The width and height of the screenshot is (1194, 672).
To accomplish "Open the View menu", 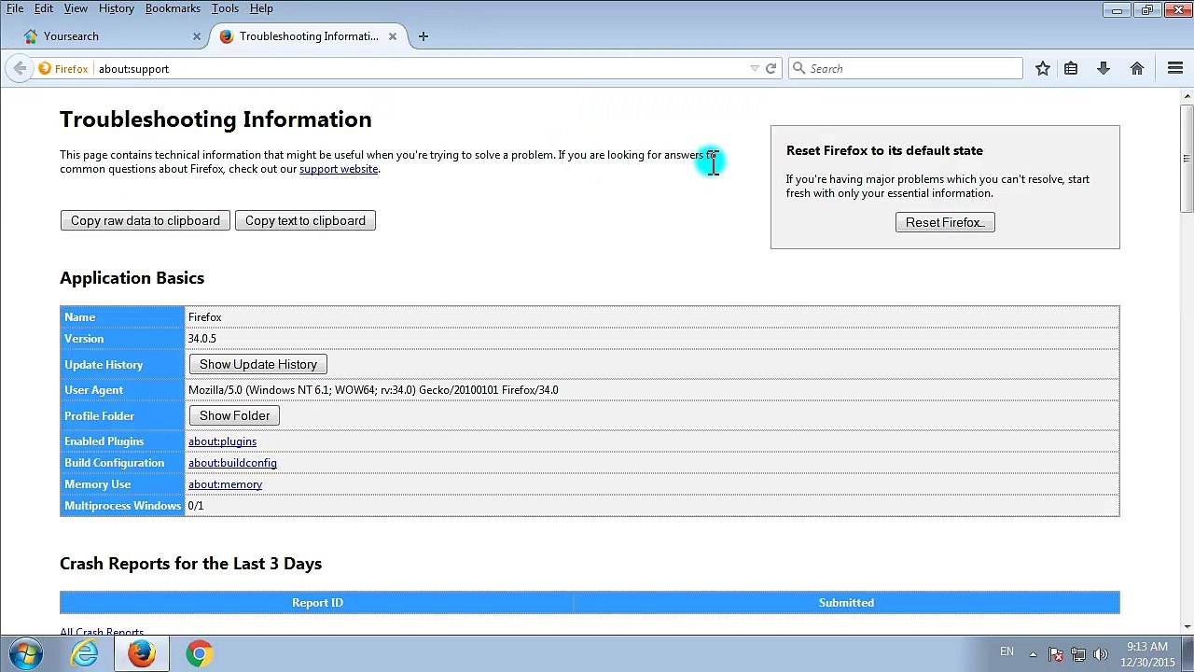I will coord(76,8).
